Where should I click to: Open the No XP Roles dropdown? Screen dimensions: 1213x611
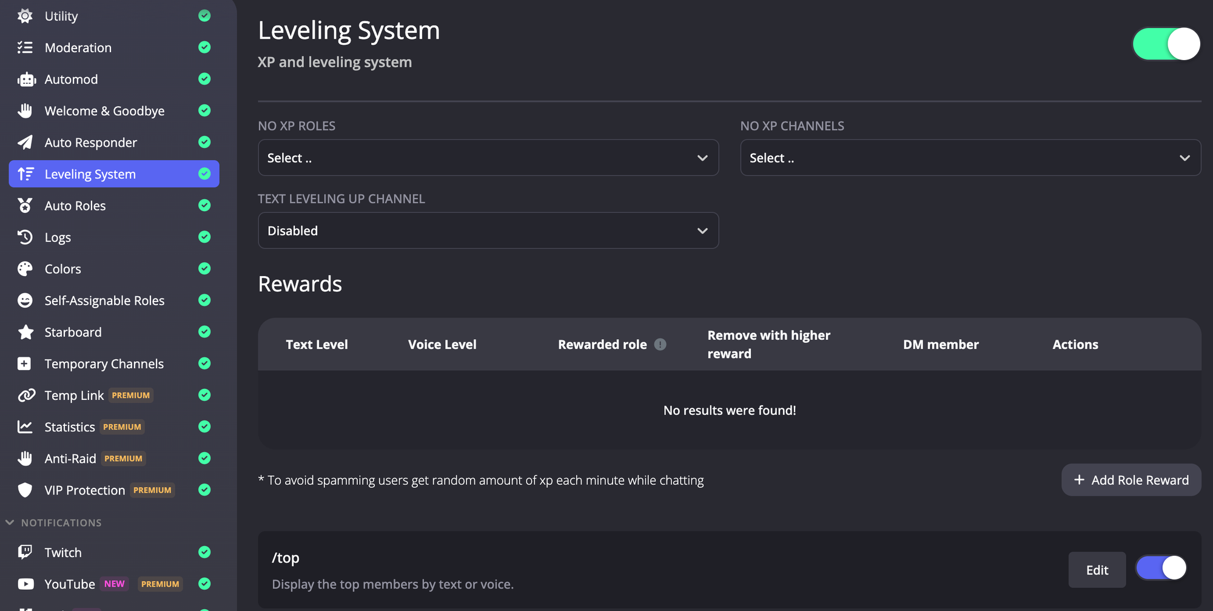pos(488,158)
